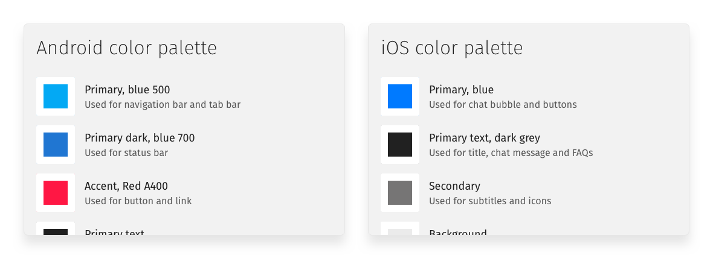Select the 'Primary dark, blue 700' label

[140, 138]
